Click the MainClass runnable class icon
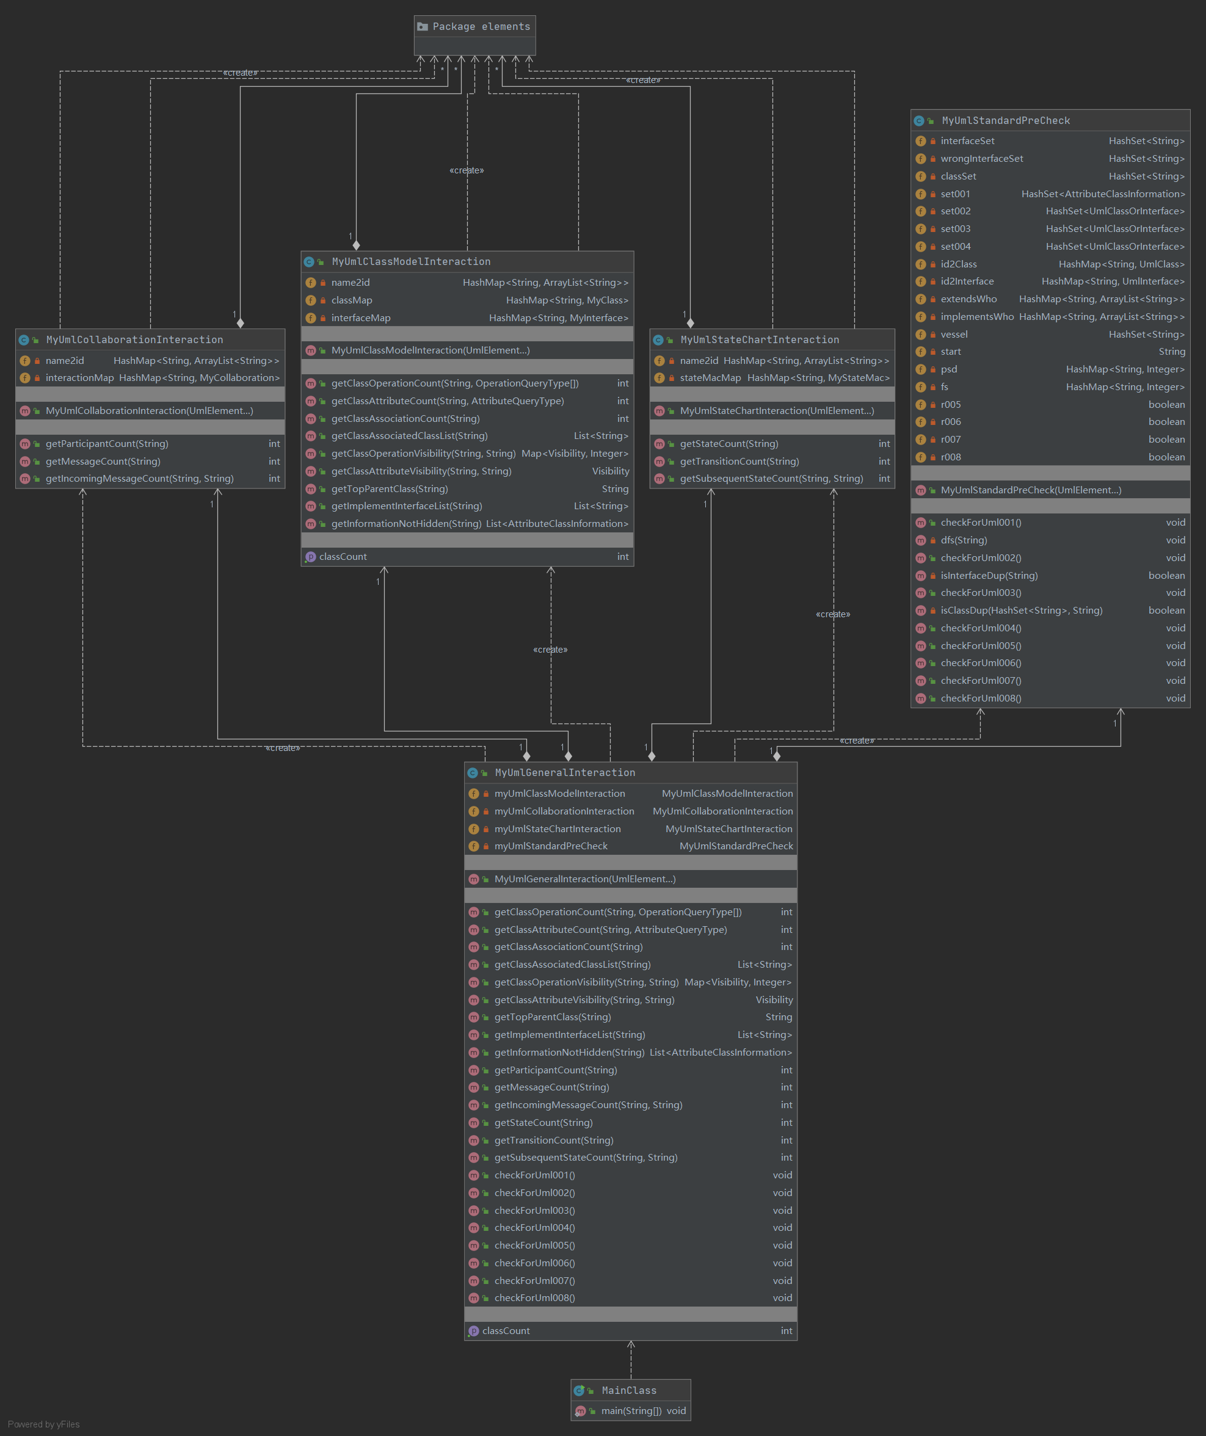 point(579,1390)
